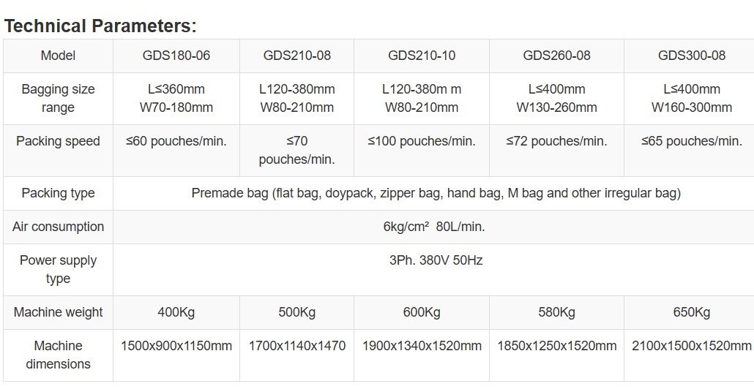Select the GDS210-08 model header cell

(x=296, y=56)
